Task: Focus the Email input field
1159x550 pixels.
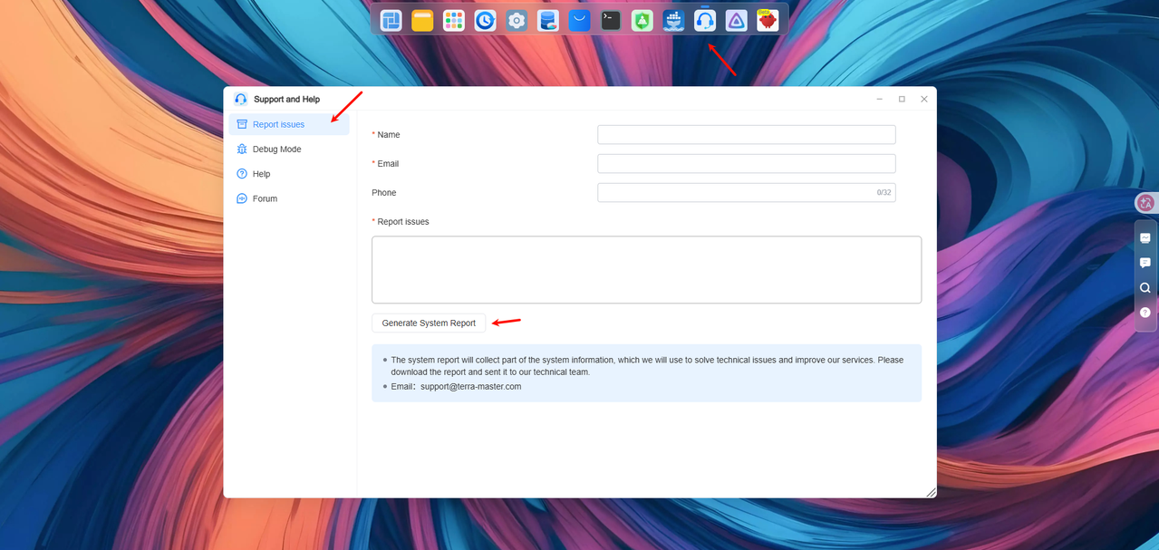Action: pyautogui.click(x=747, y=163)
